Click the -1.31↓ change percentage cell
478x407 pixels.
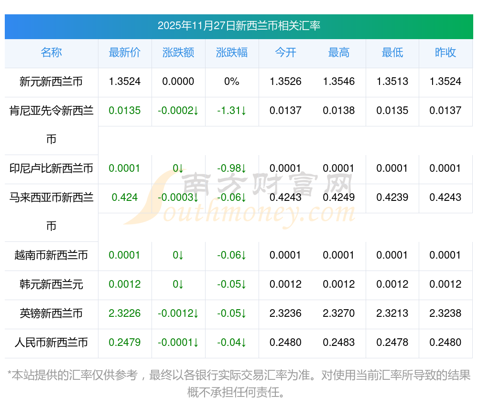232,111
